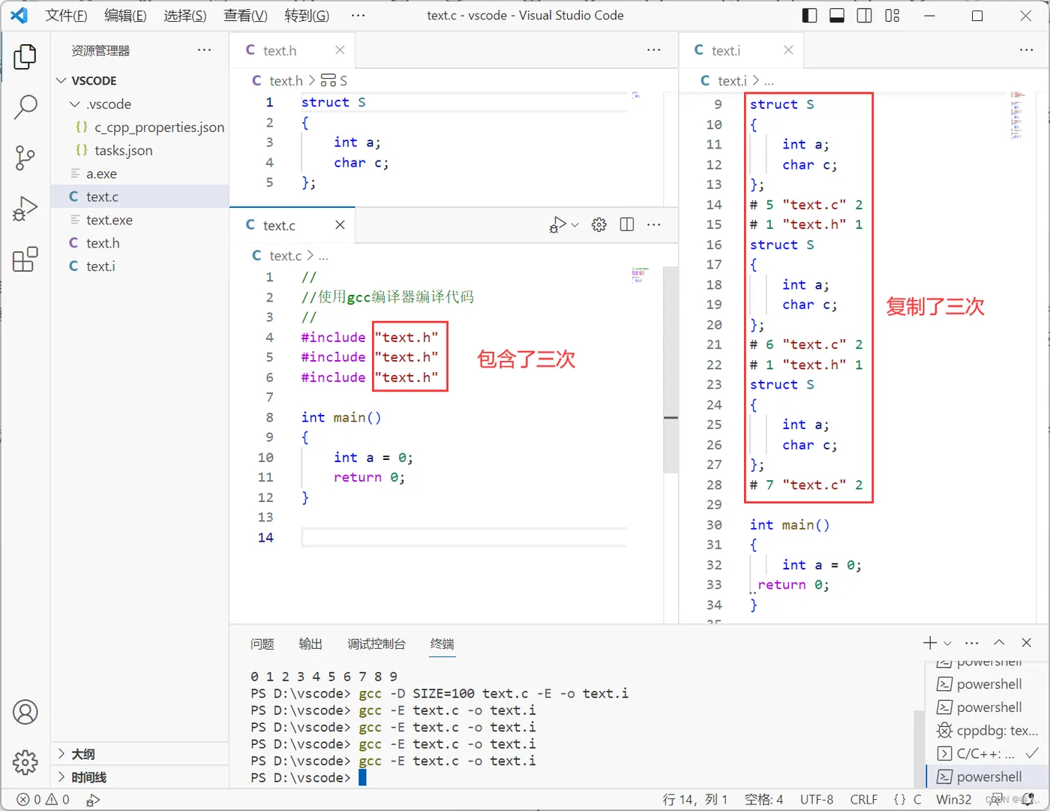Screen dimensions: 1050x811
Task: Open tasks.json in the file explorer
Action: (x=123, y=151)
